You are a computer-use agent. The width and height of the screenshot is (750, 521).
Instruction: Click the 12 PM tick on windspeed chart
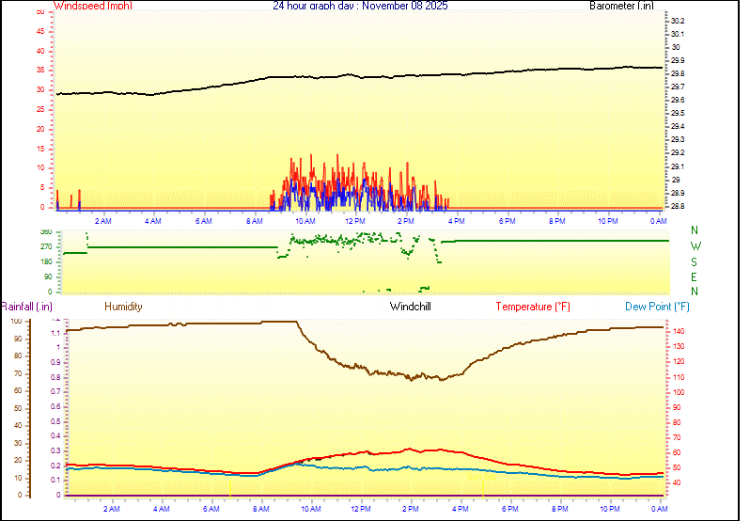pyautogui.click(x=355, y=221)
